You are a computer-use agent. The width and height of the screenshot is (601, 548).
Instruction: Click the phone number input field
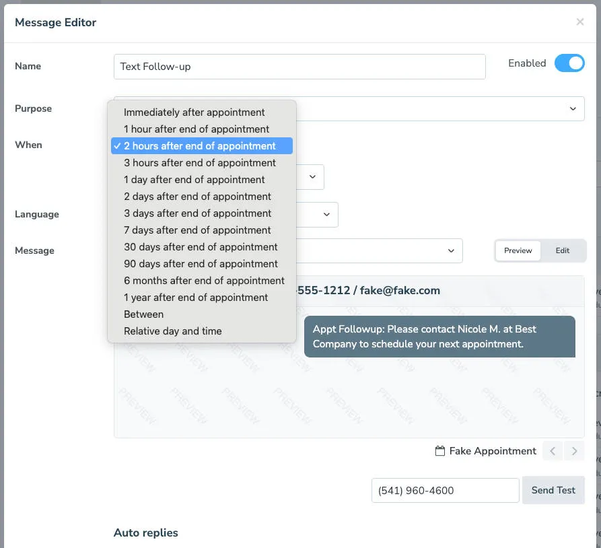click(445, 490)
